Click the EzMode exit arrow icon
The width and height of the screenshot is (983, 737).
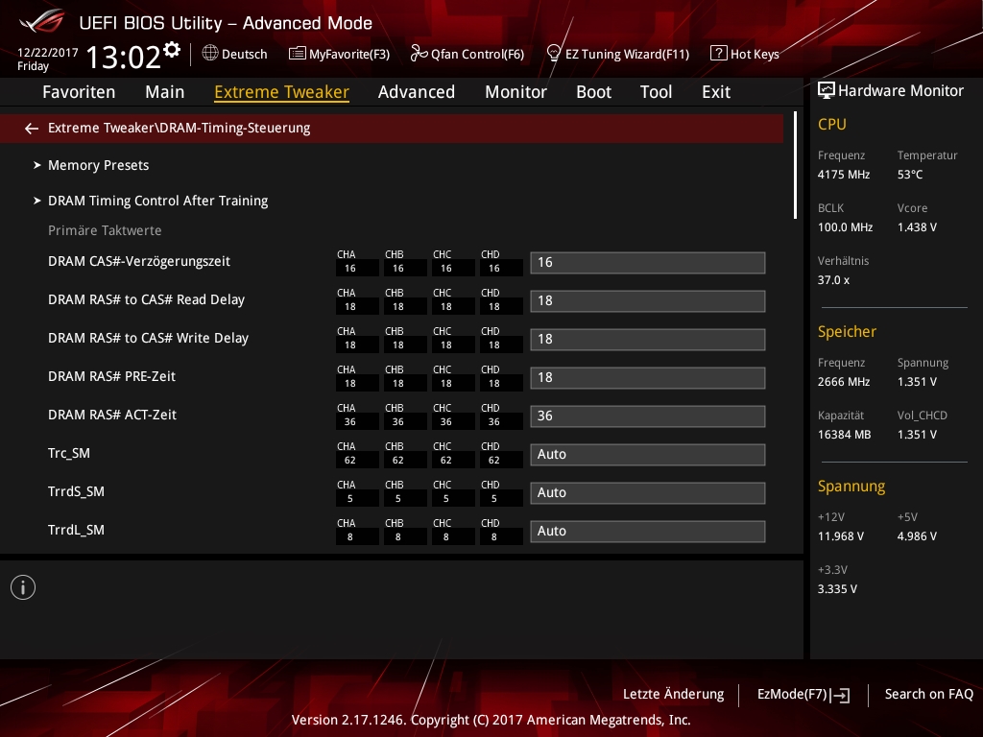[x=840, y=695]
